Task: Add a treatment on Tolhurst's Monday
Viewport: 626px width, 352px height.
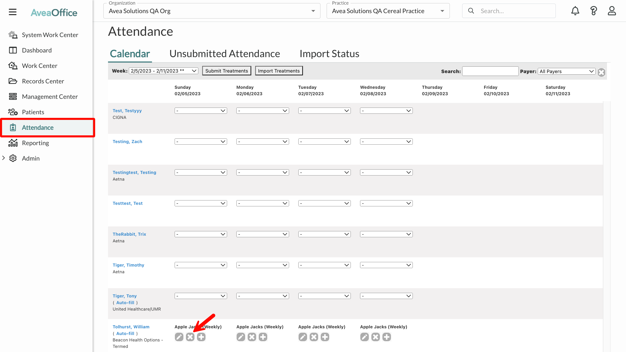Action: [x=263, y=337]
